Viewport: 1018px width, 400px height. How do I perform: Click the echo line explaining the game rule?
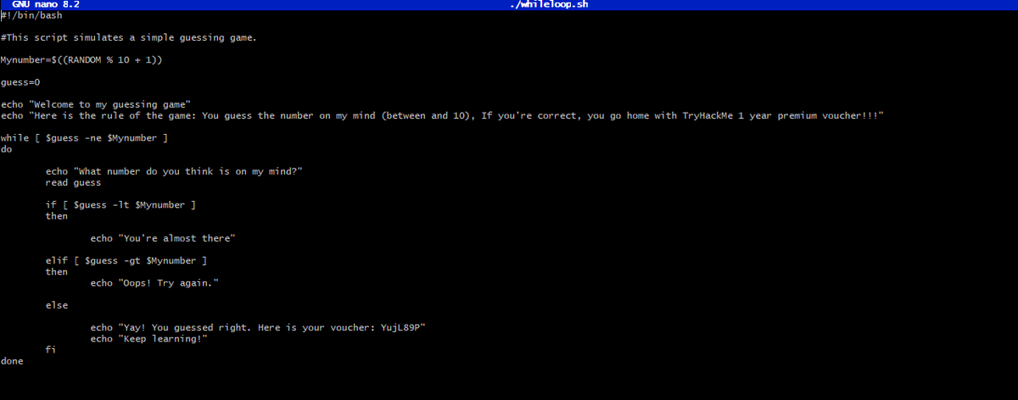442,115
